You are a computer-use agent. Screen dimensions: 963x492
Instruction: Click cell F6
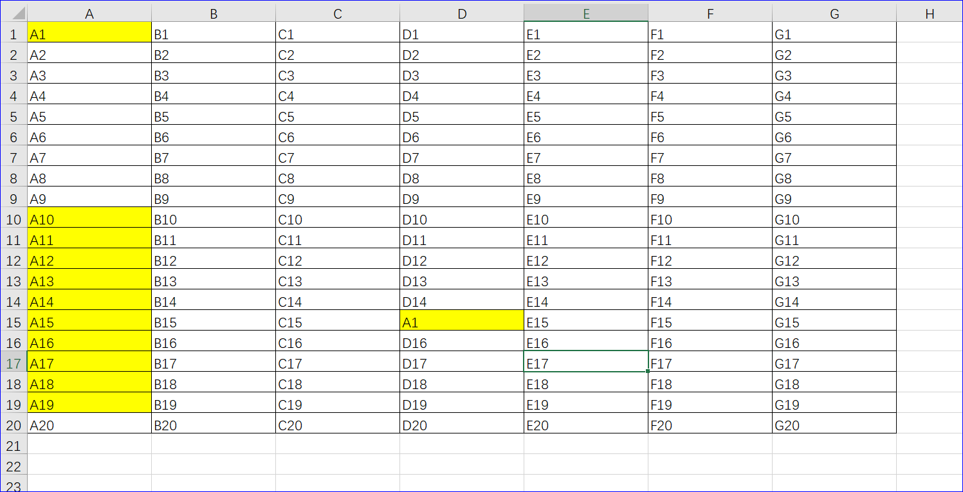tap(710, 135)
